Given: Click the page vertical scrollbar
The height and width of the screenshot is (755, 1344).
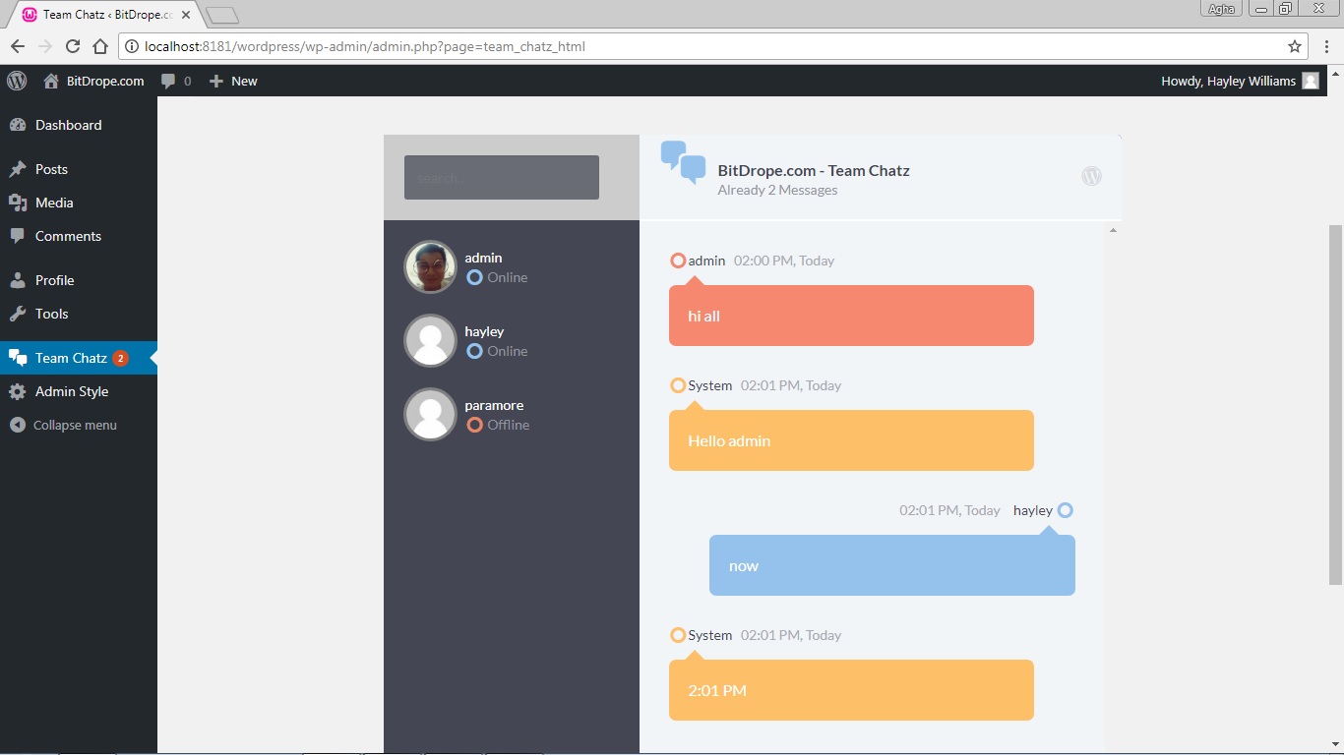Looking at the screenshot, I should click(x=1335, y=403).
